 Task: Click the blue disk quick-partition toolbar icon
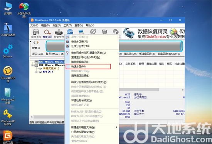pyautogui.click(x=70, y=32)
